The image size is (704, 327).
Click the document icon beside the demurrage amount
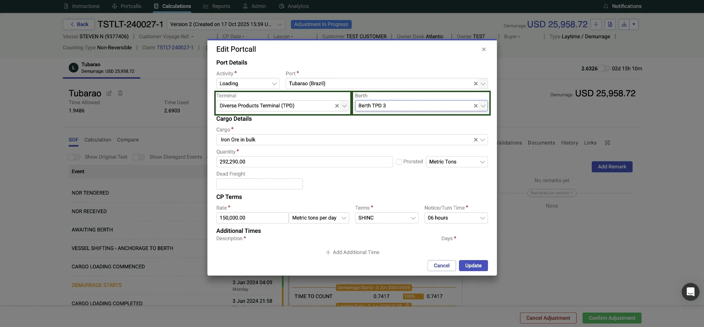(x=610, y=24)
